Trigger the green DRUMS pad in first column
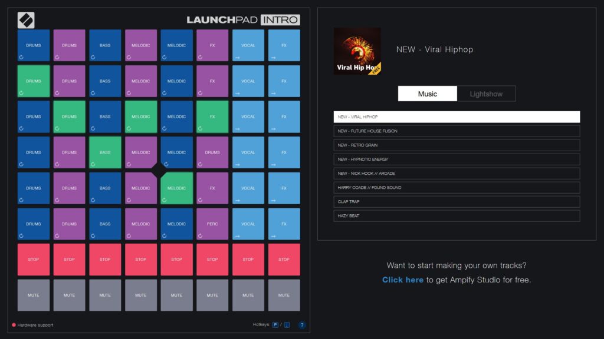604x339 pixels. pyautogui.click(x=34, y=81)
